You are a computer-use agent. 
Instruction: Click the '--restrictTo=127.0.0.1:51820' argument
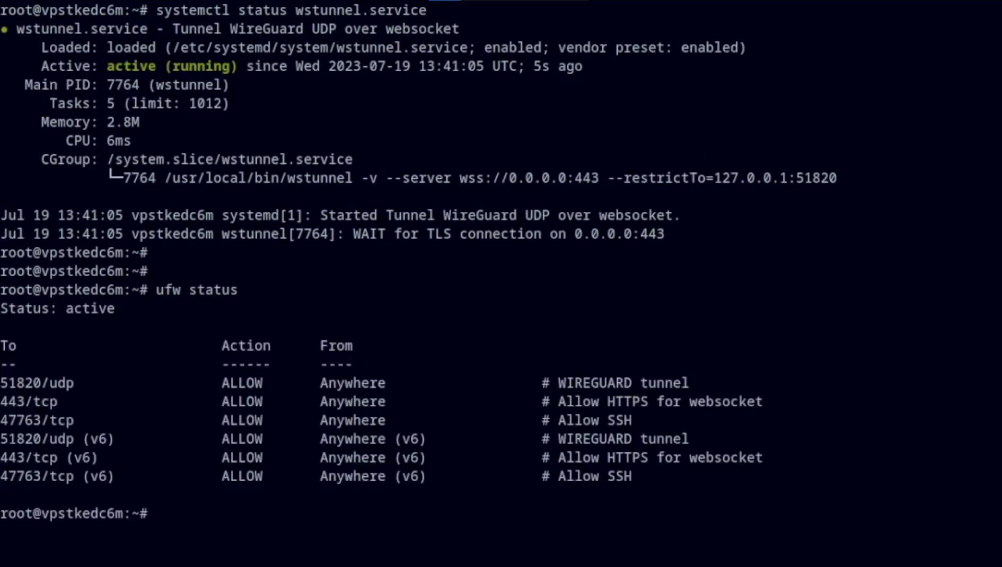coord(722,178)
